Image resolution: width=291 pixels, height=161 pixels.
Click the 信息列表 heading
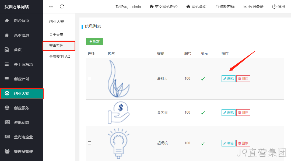[x=93, y=26]
